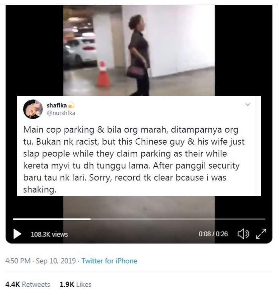This screenshot has width=278, height=292.
Task: Click the shafika display name
Action: pos(57,105)
